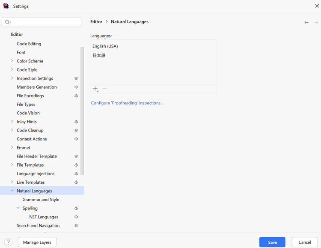
Task: Select the Members Generation item
Action: coord(37,87)
